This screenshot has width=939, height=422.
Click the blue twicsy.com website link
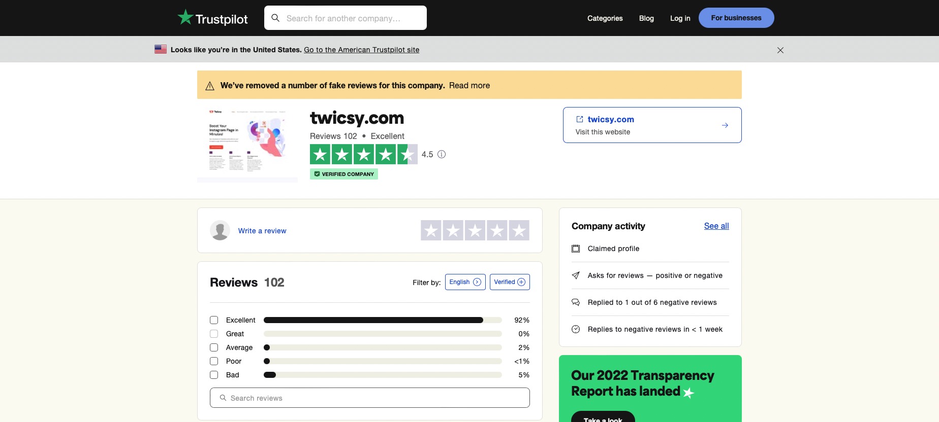point(611,119)
